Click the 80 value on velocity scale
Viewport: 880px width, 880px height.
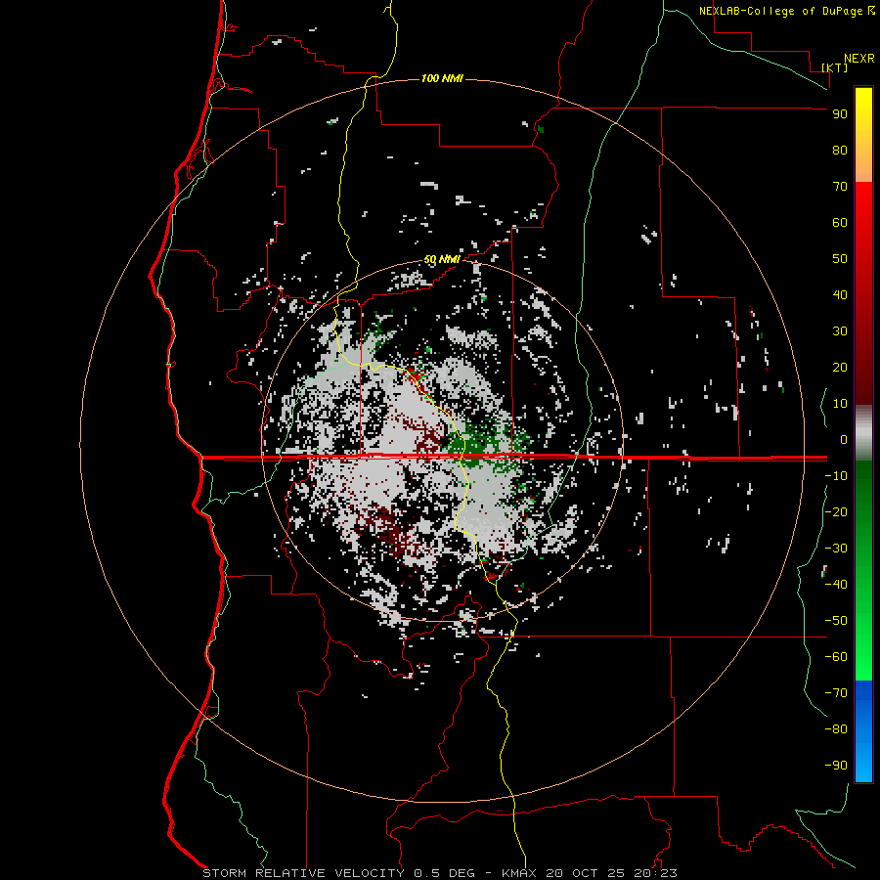click(x=840, y=150)
